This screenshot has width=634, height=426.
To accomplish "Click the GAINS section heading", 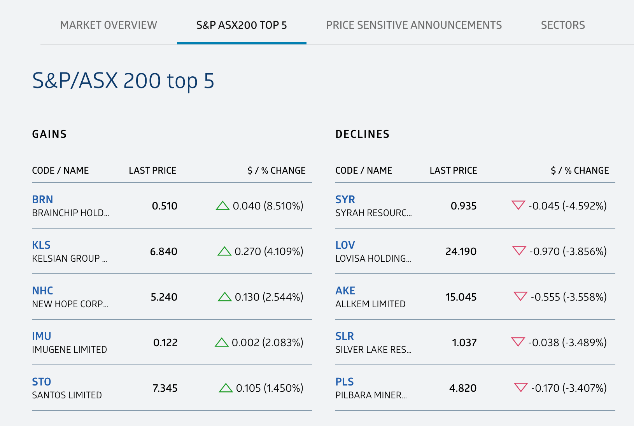I will (49, 134).
